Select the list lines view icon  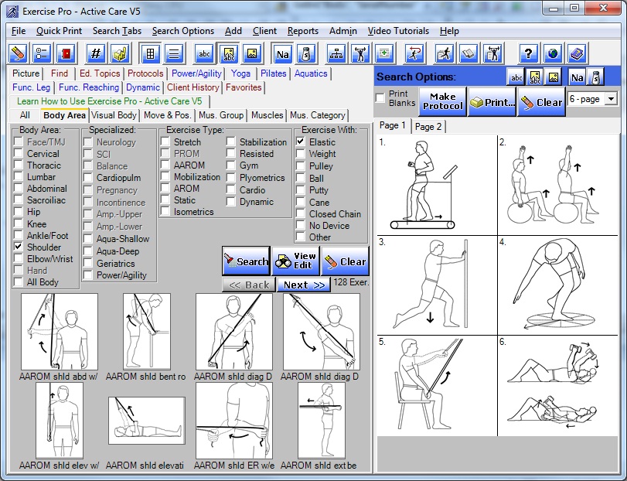click(x=174, y=53)
